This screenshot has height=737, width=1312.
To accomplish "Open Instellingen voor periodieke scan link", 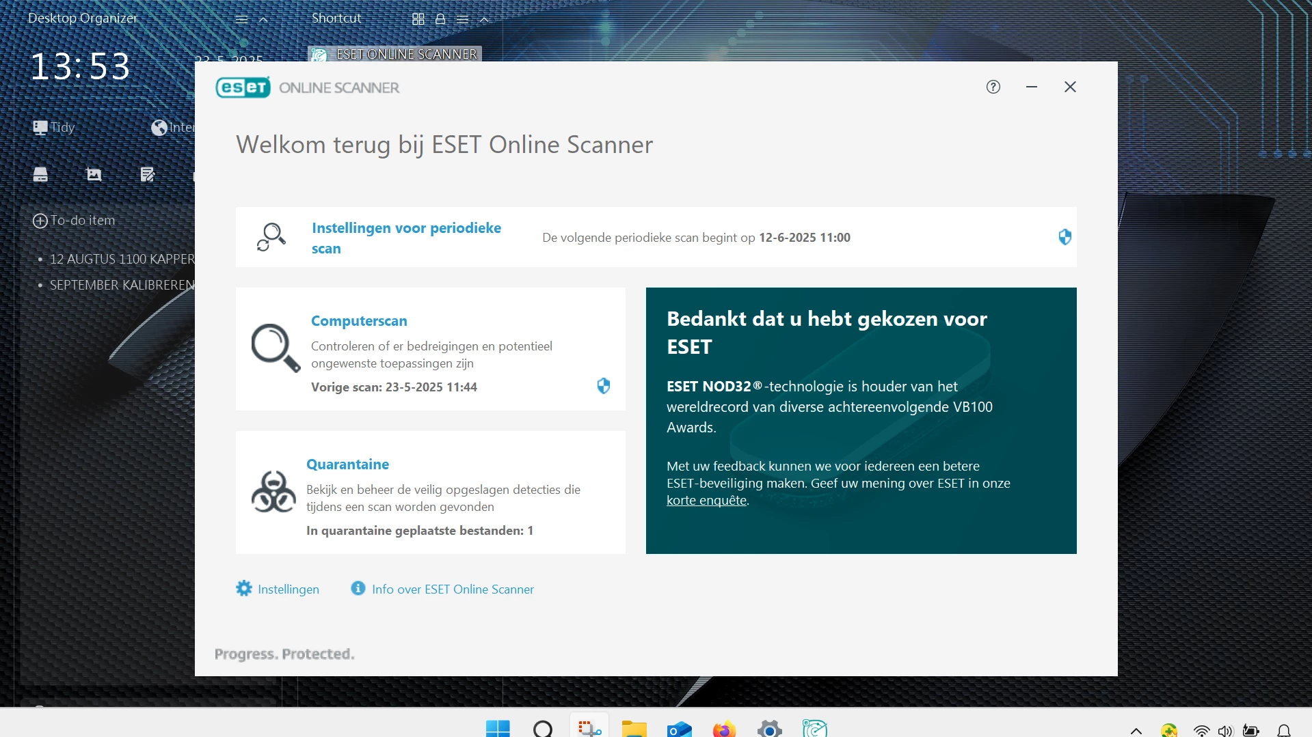I will tap(406, 238).
